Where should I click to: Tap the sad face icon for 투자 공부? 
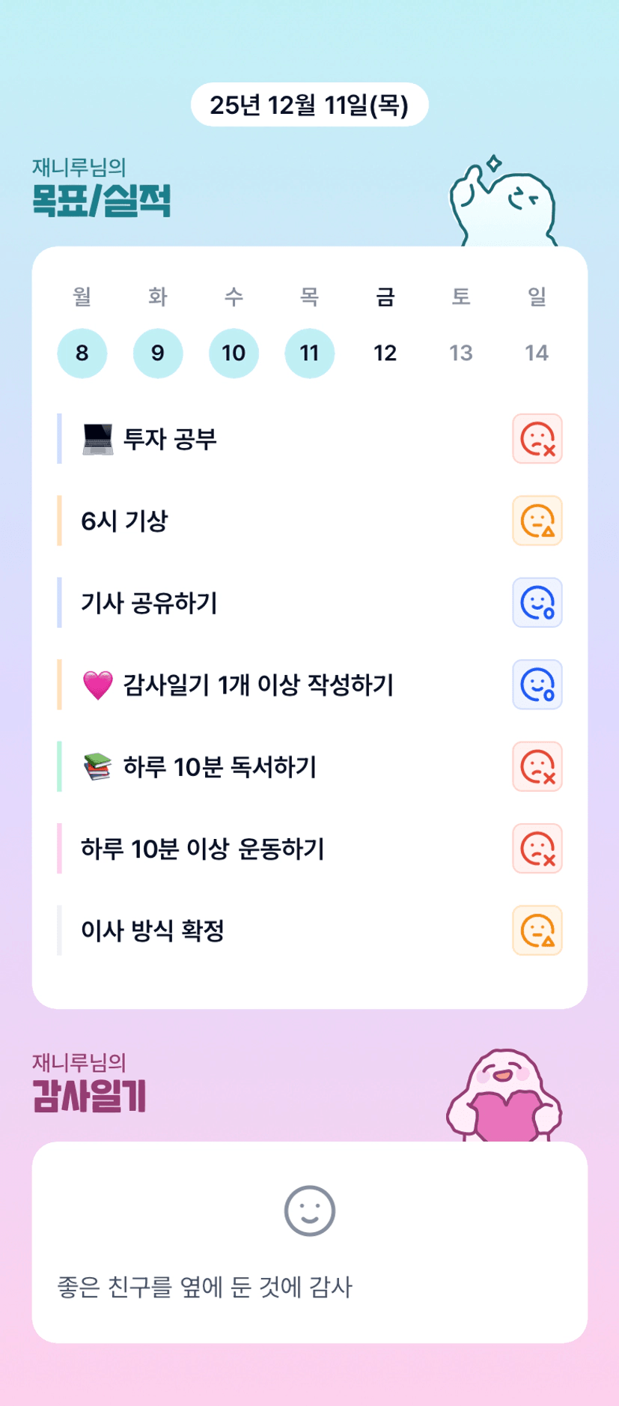tap(537, 439)
